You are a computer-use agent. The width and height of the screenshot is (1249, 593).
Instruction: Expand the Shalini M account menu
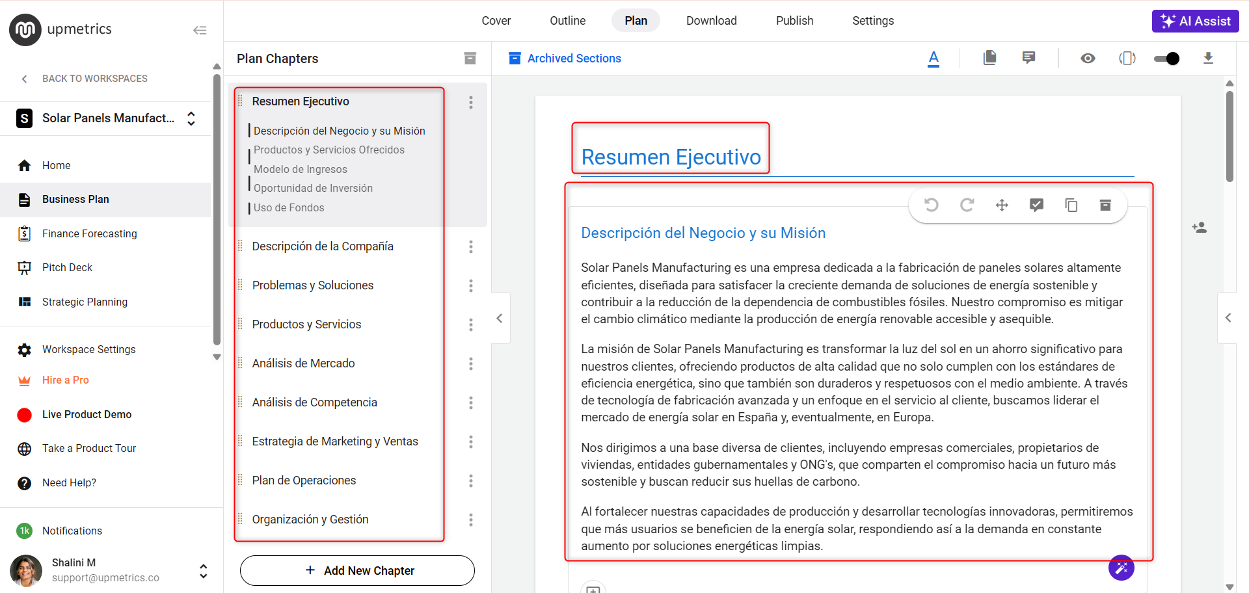(x=204, y=571)
